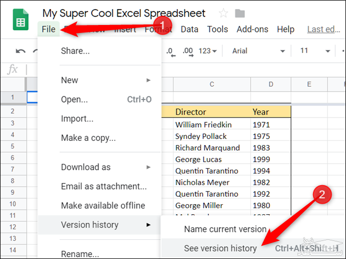Click Make a copy... in the File menu
This screenshot has width=346, height=259.
pos(88,138)
